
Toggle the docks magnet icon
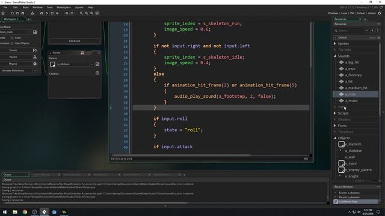coord(97,13)
